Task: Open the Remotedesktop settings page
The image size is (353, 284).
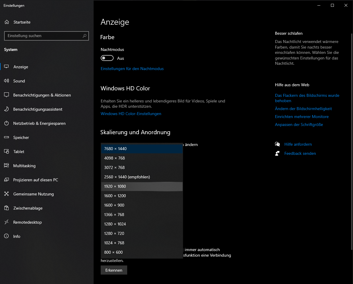Action: 47,222
